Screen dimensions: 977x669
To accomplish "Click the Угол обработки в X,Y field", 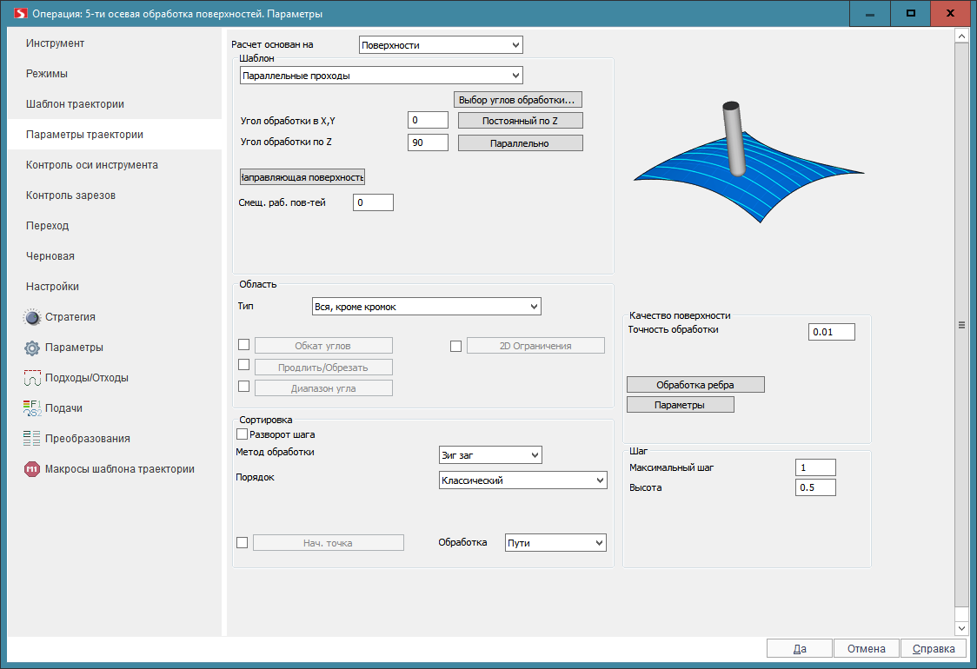I will [428, 120].
